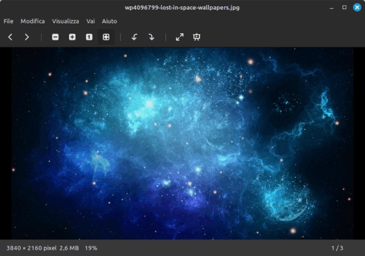Rotate image clockwise
This screenshot has height=256, width=365.
point(151,37)
